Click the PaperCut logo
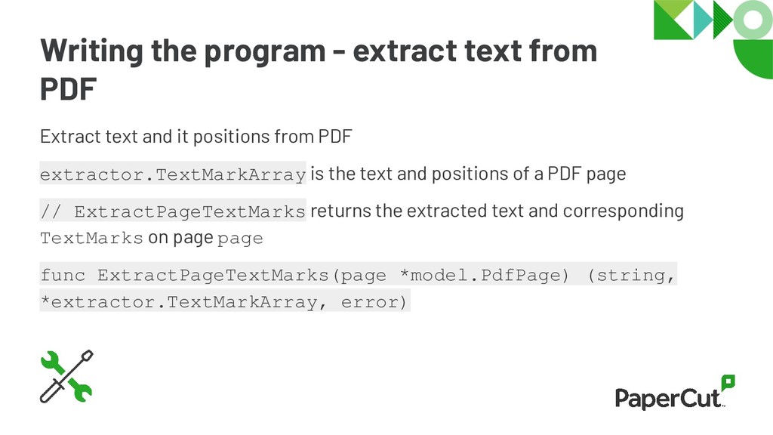773x435 pixels. click(x=675, y=393)
